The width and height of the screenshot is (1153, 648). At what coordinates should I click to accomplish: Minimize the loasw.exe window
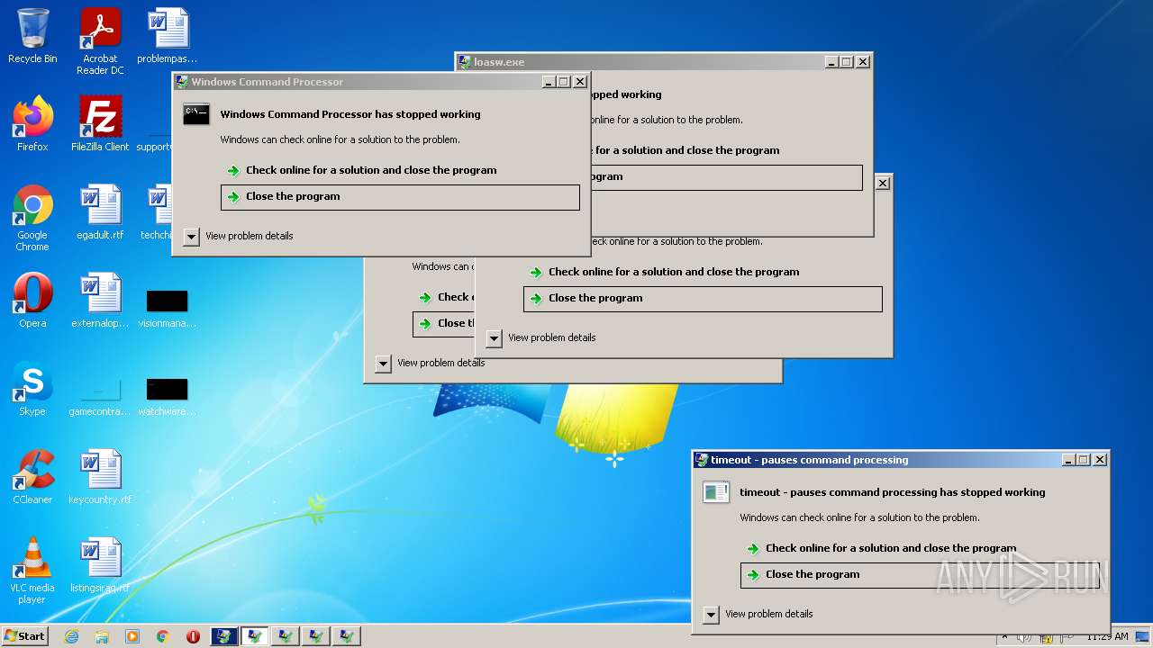pyautogui.click(x=831, y=62)
